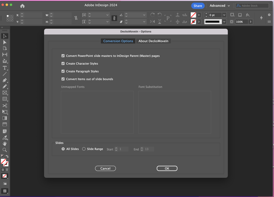Select the Zoom tool
The width and height of the screenshot is (274, 197).
click(5, 150)
